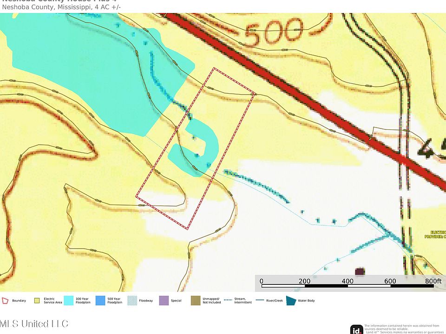Image resolution: width=446 pixels, height=334 pixels.
Task: Click the Electric Provider label on map
Action: [x=435, y=234]
